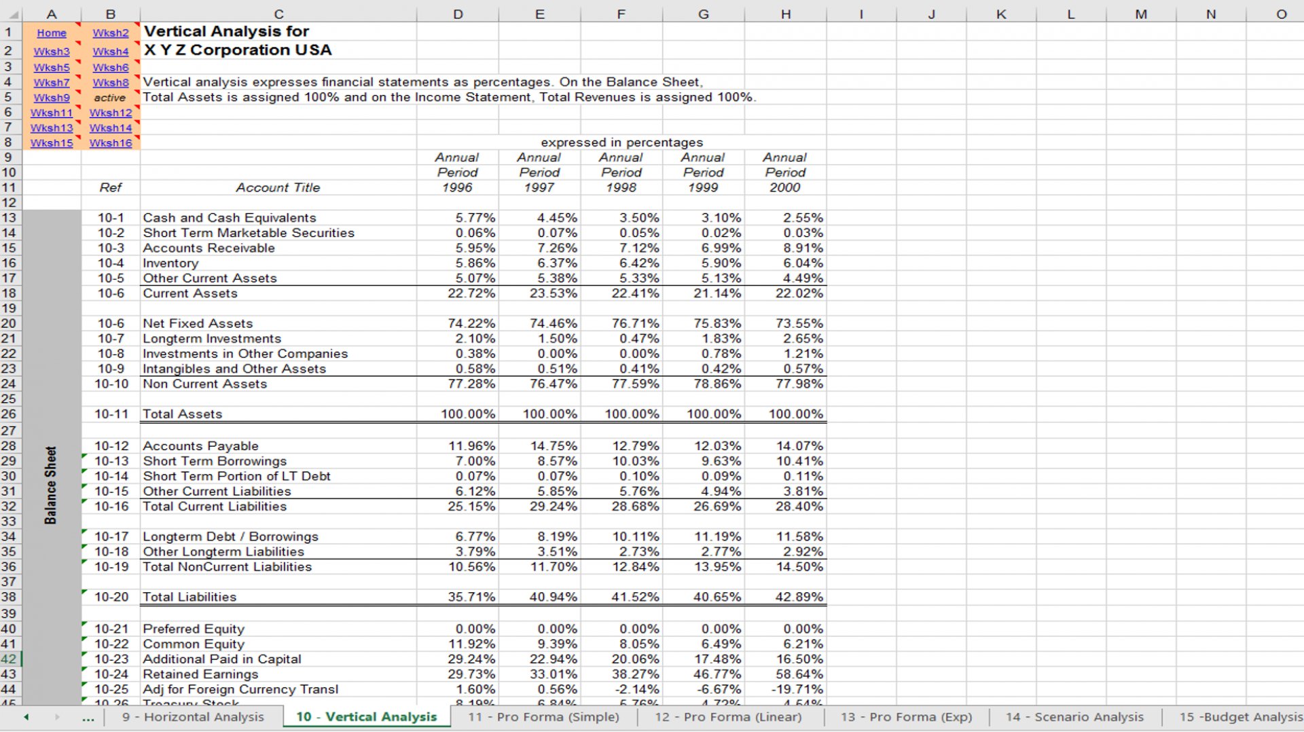
Task: Click the 5.77% cash value for 1996
Action: point(458,218)
